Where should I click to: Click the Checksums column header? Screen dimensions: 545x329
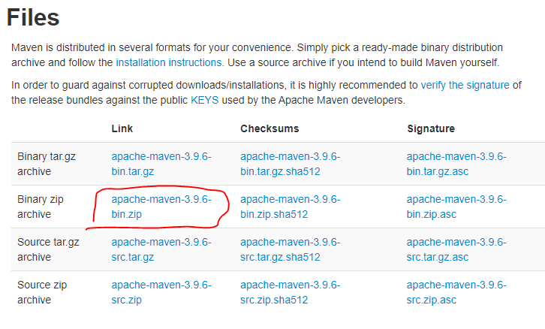point(269,128)
